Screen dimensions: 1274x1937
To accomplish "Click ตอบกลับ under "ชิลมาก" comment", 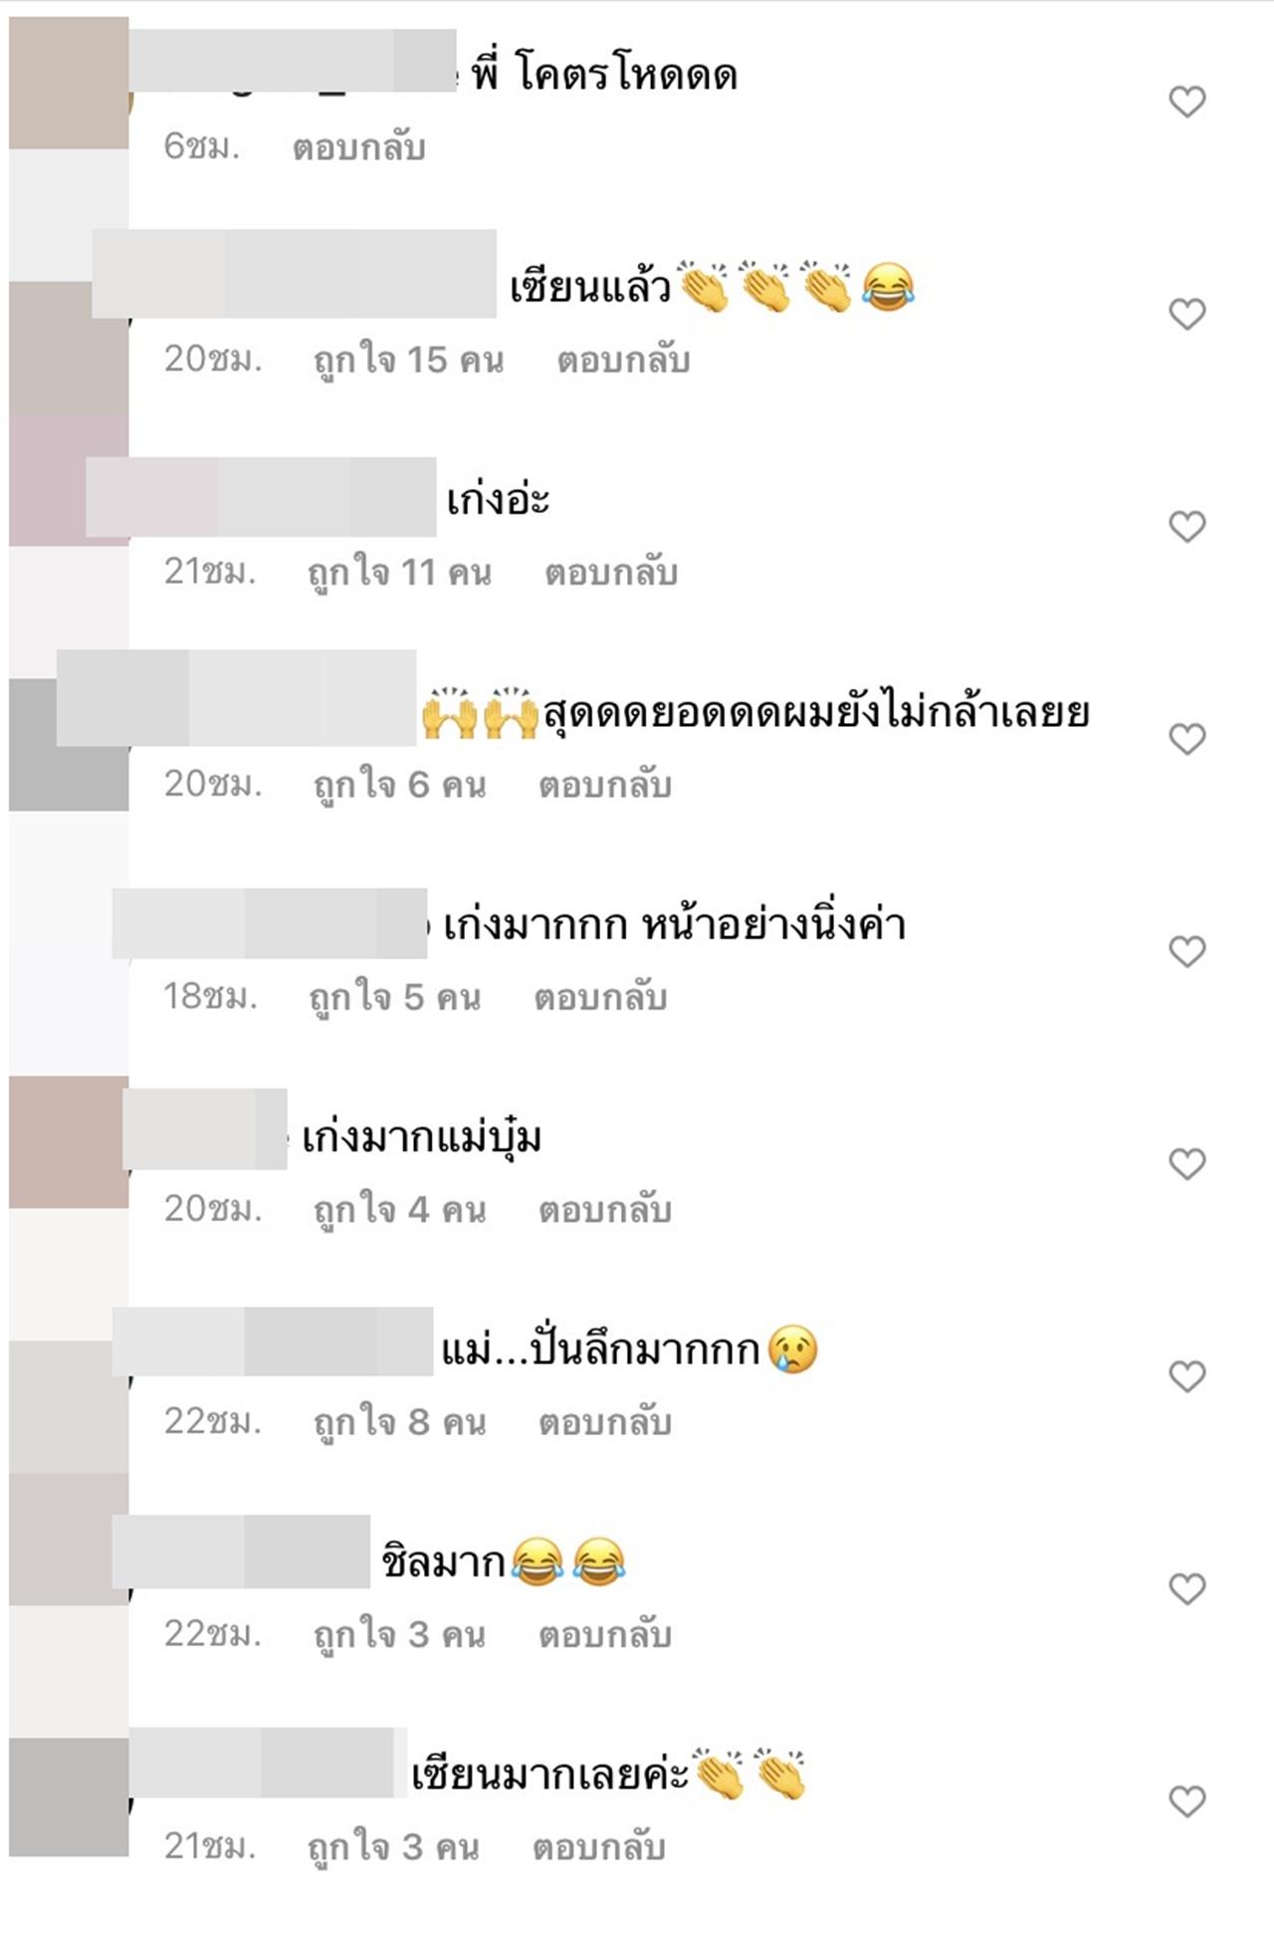I will [605, 1634].
